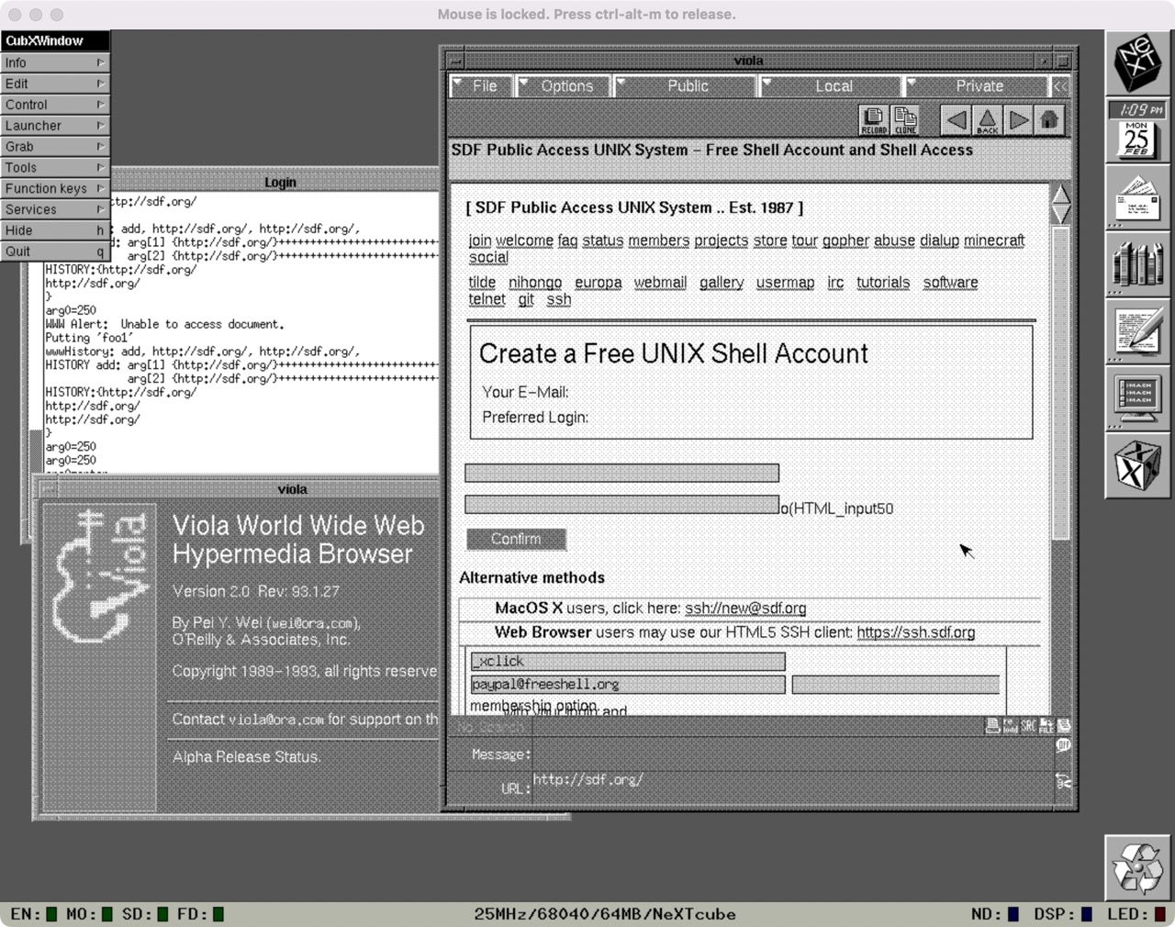The height and width of the screenshot is (927, 1175).
Task: Click the Message field in Viola
Action: point(793,754)
